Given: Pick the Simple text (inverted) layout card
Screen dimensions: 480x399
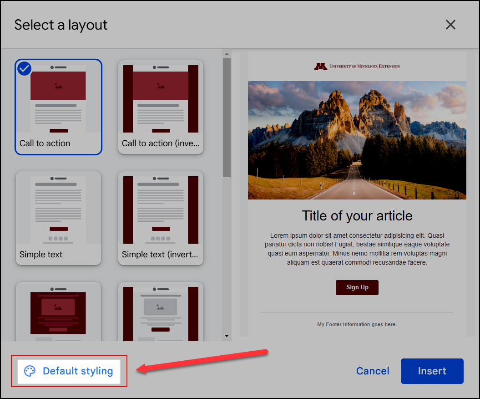Looking at the screenshot, I should pyautogui.click(x=161, y=218).
